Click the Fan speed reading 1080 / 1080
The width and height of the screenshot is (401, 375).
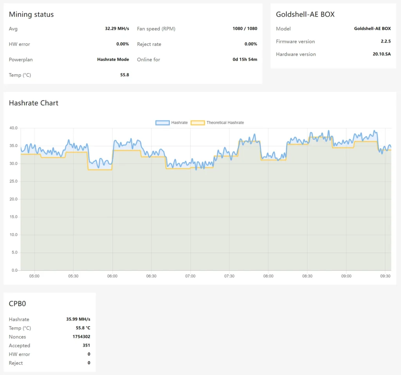click(245, 29)
